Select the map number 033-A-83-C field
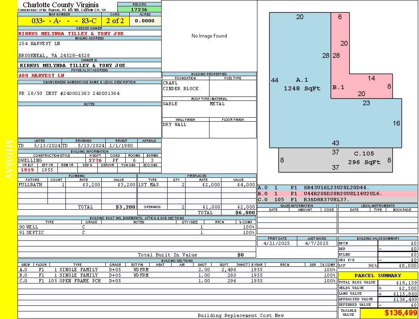Screen dimensions: 419x319 coord(59,21)
